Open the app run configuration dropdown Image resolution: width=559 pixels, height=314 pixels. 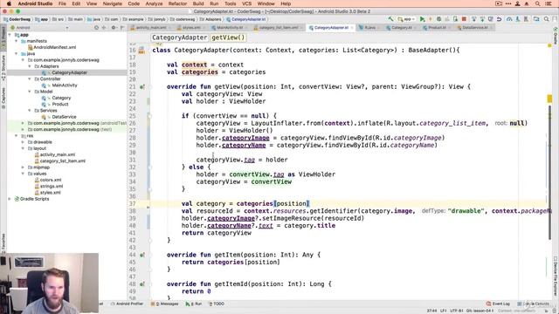406,19
